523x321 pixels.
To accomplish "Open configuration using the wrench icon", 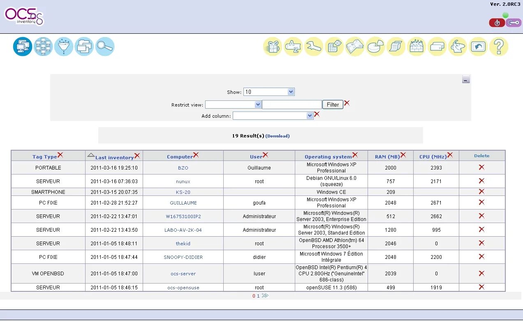I will 314,47.
